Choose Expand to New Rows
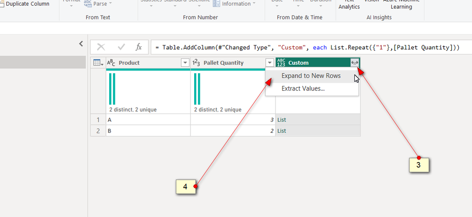The image size is (472, 217). coord(311,76)
